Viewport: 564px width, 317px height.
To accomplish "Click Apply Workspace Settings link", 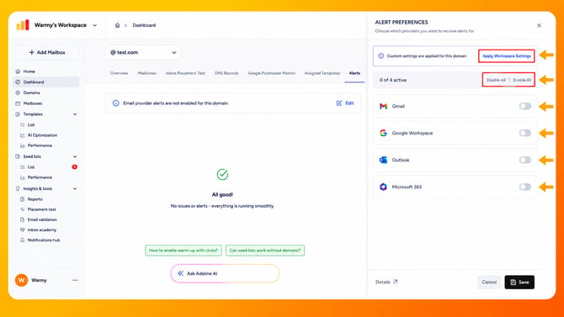I will click(507, 56).
